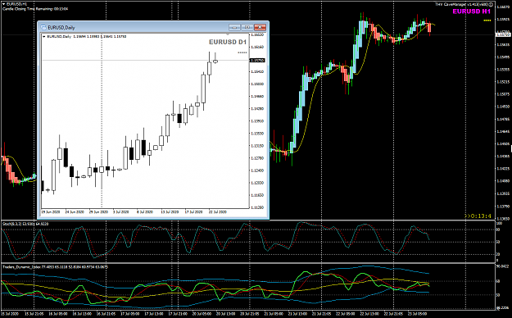Expand the EURUSD,H1 chart dropdown triangle
This screenshot has height=318, width=512.
pos(4,4)
